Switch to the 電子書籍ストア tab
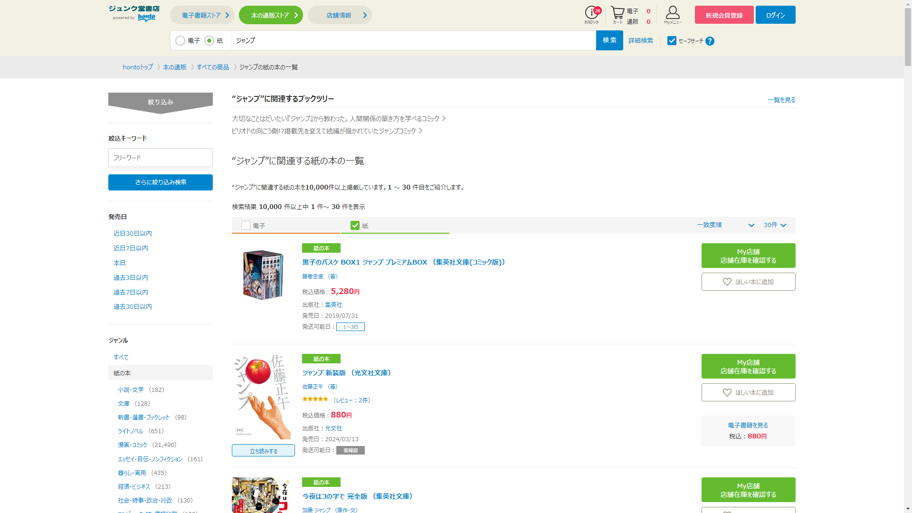 point(202,15)
